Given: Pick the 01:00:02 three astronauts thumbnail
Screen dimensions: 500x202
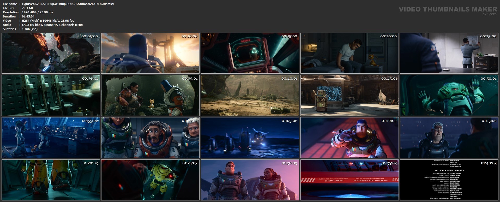Looking at the screenshot, I should [x=150, y=138].
